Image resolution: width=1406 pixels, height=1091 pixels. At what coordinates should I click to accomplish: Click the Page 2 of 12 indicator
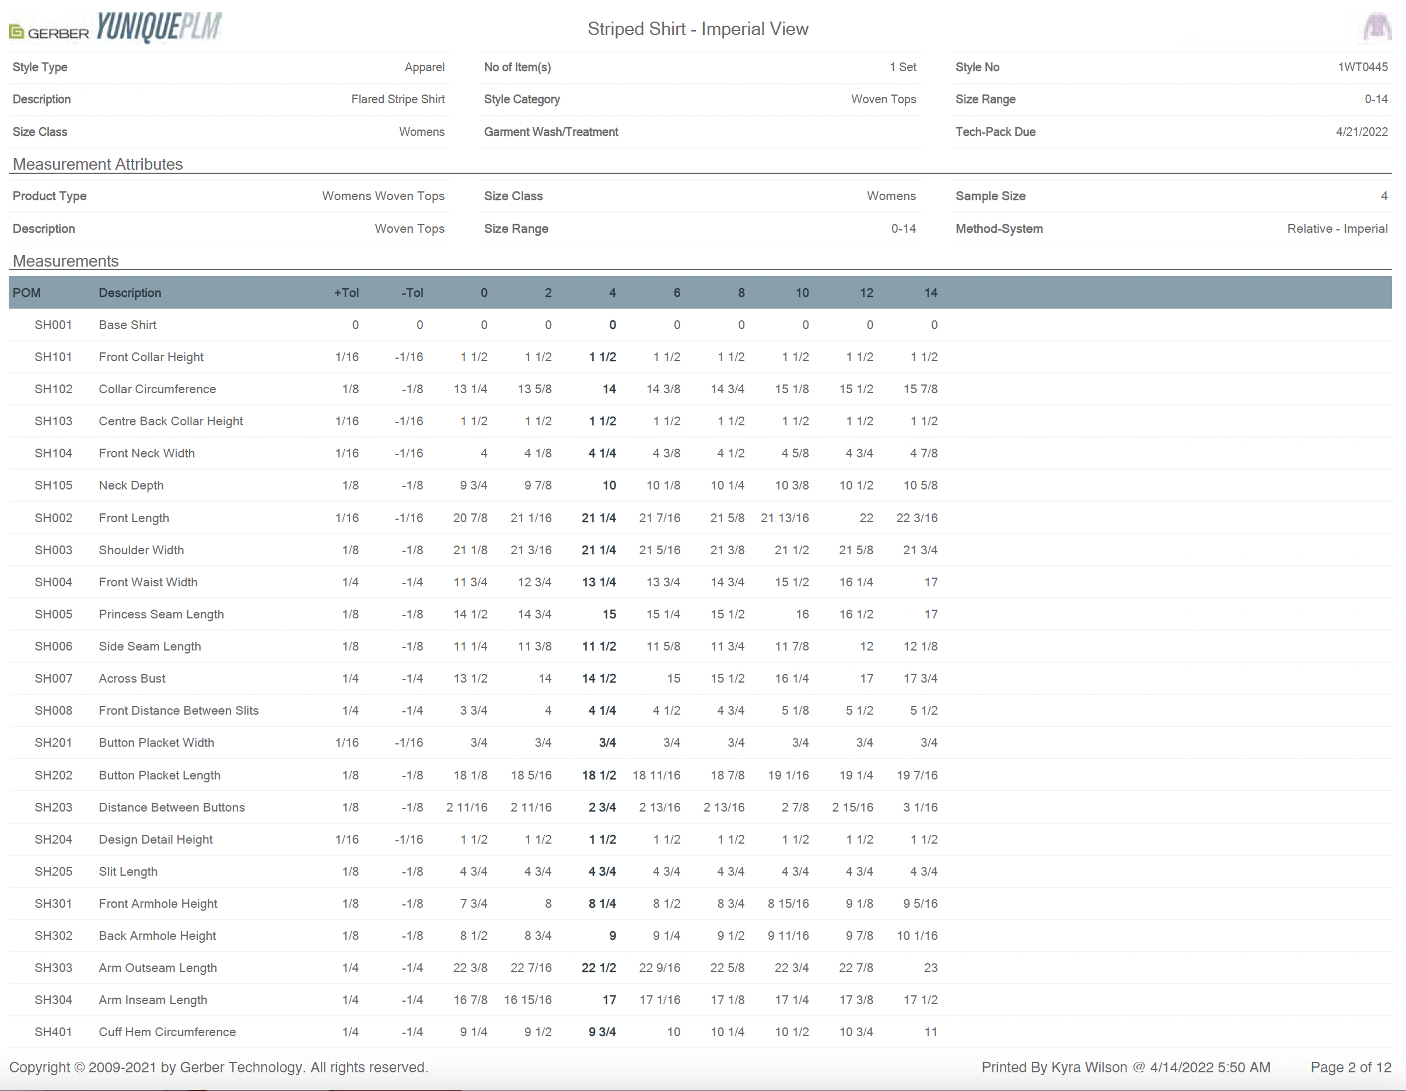click(x=1351, y=1067)
